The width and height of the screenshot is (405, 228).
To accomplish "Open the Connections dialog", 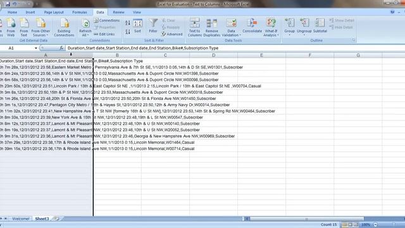I will [x=107, y=20].
